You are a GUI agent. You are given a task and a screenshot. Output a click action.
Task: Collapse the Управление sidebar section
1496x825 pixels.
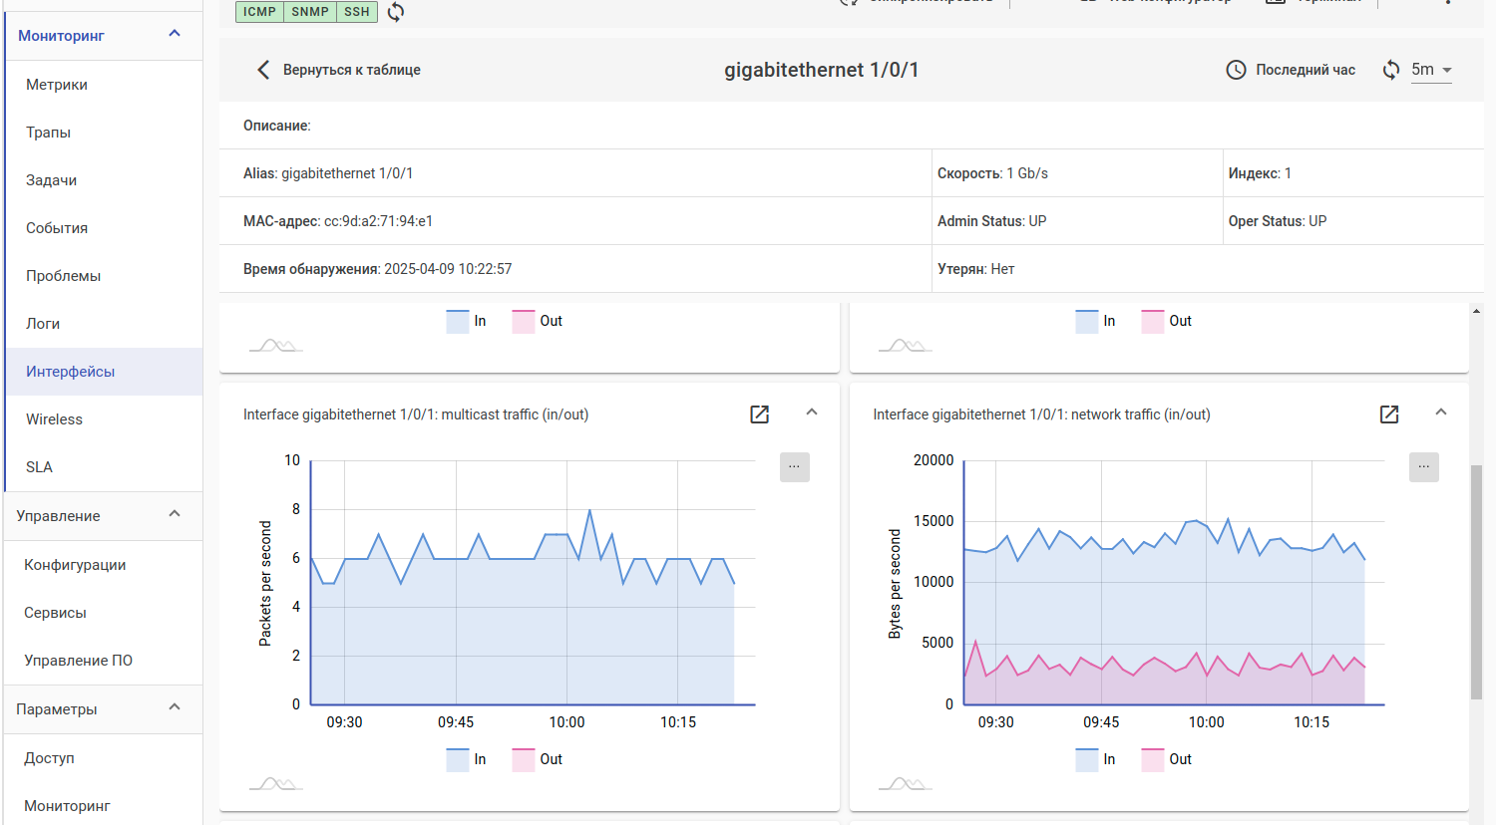point(175,515)
